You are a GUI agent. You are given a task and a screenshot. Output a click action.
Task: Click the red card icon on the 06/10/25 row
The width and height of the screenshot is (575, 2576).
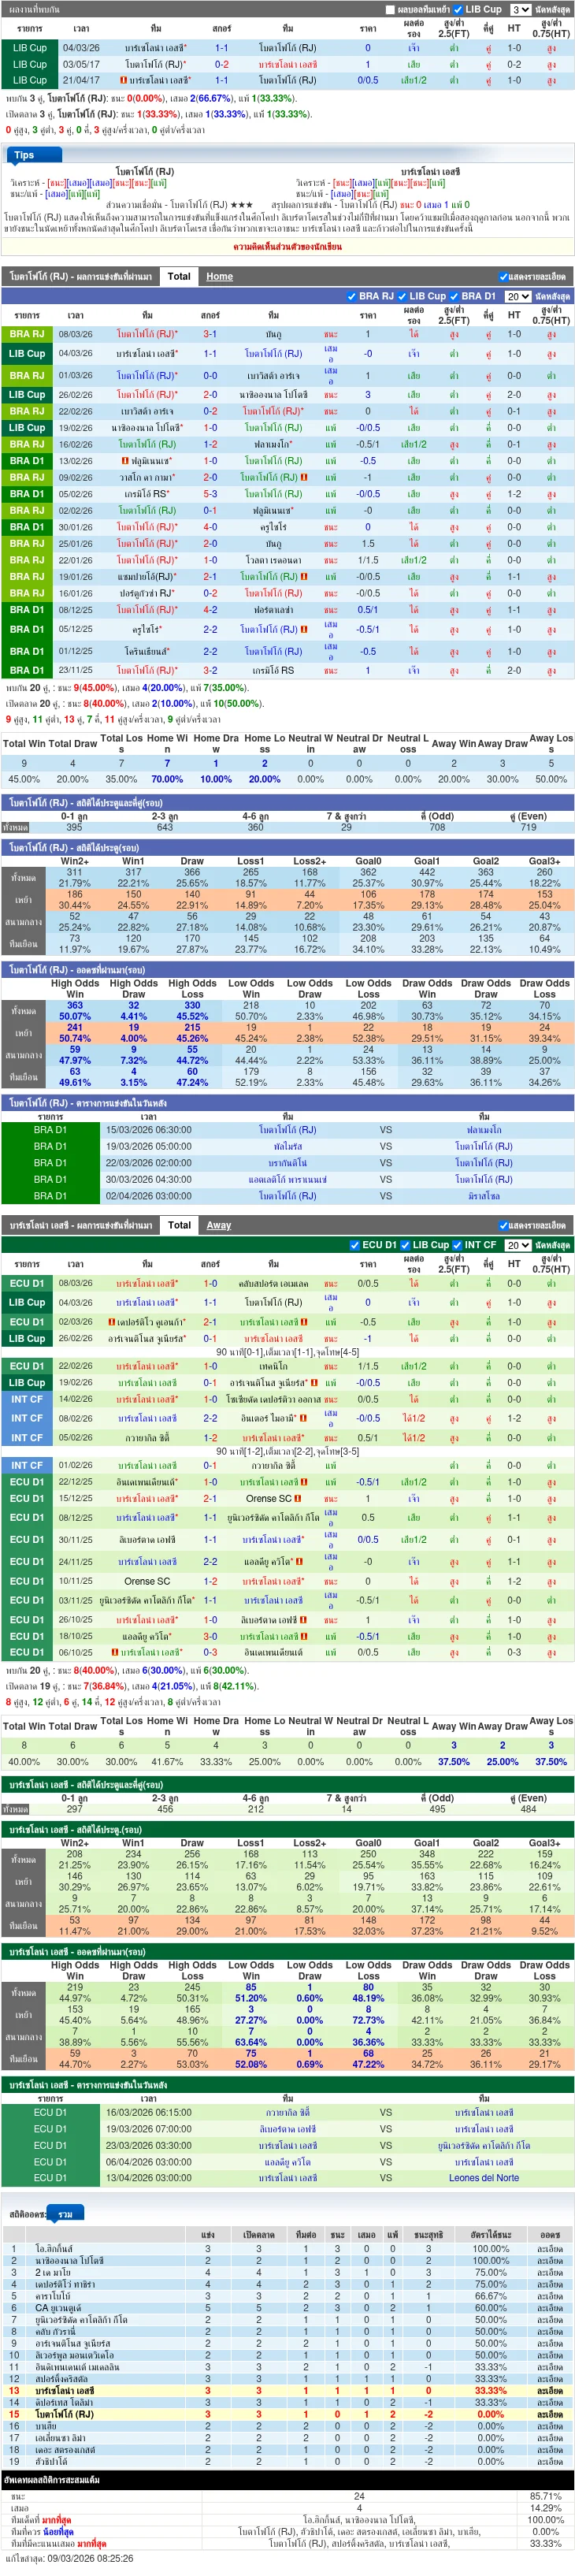click(114, 1653)
